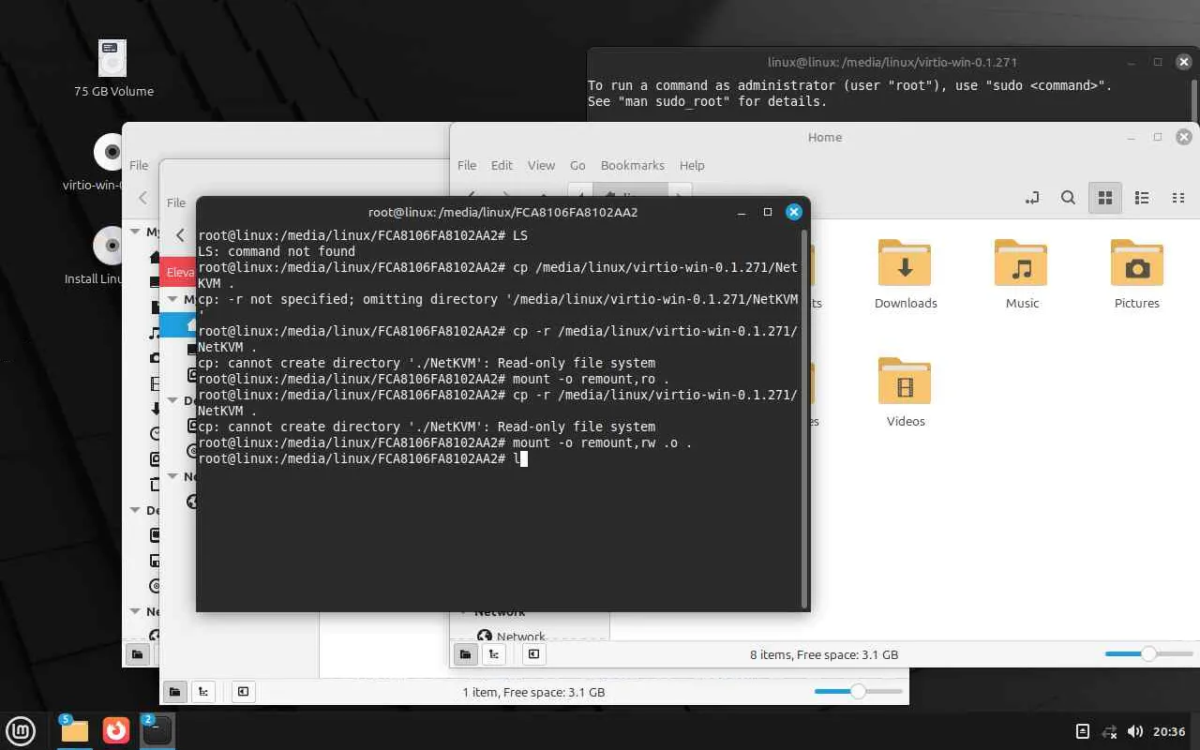Open File menu in rearmost file manager
Image resolution: width=1200 pixels, height=750 pixels.
point(139,165)
